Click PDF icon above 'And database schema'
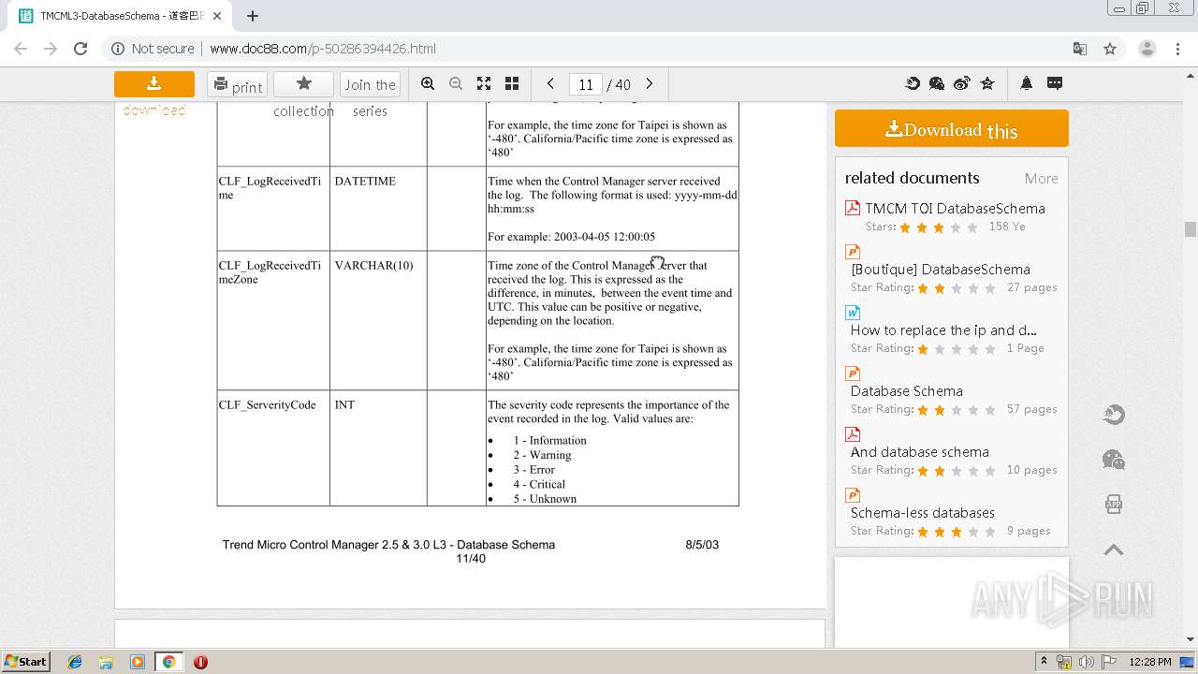This screenshot has height=674, width=1198. click(853, 434)
